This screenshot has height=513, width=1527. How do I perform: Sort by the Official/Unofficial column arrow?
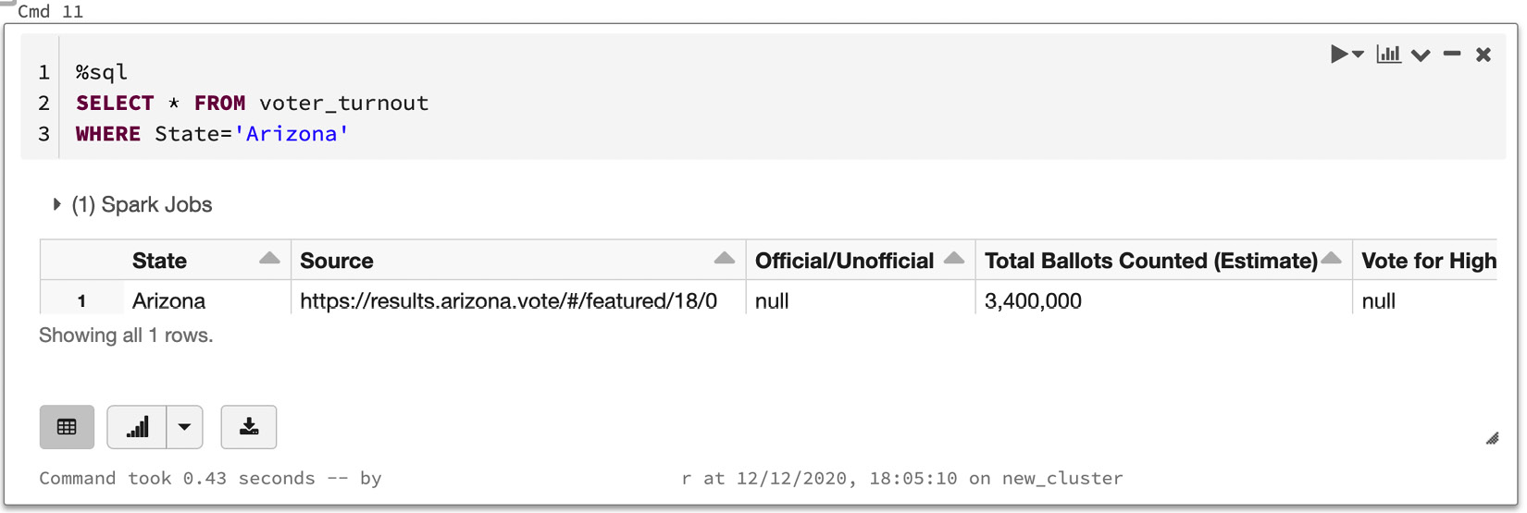coord(954,258)
